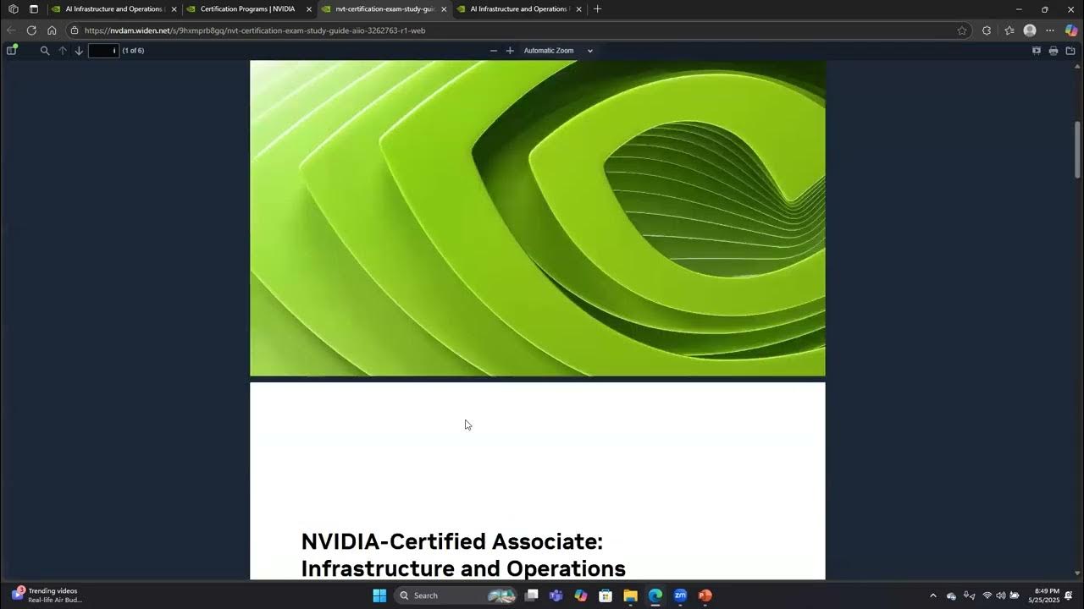Close the first AI Infrastructure tab
Image resolution: width=1084 pixels, height=609 pixels.
174,9
